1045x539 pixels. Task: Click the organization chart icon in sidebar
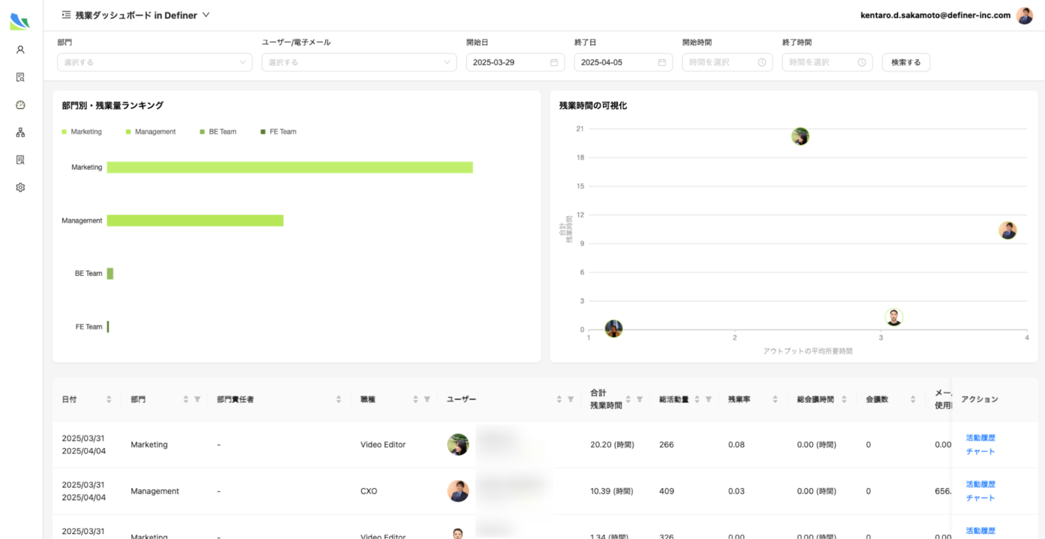point(20,132)
